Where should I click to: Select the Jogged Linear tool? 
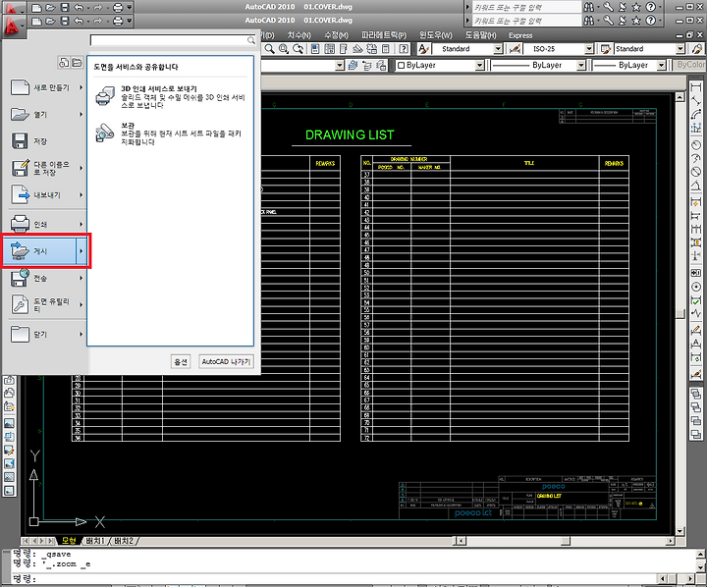point(696,314)
